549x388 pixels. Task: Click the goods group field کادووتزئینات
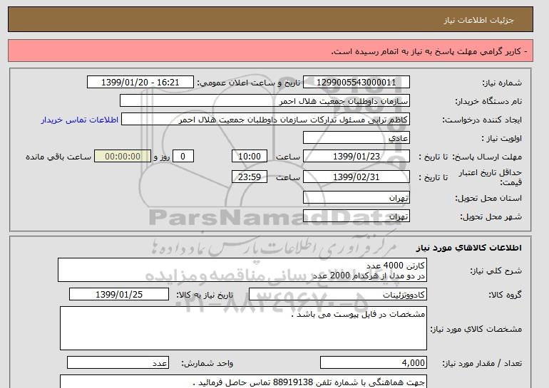tap(338, 294)
